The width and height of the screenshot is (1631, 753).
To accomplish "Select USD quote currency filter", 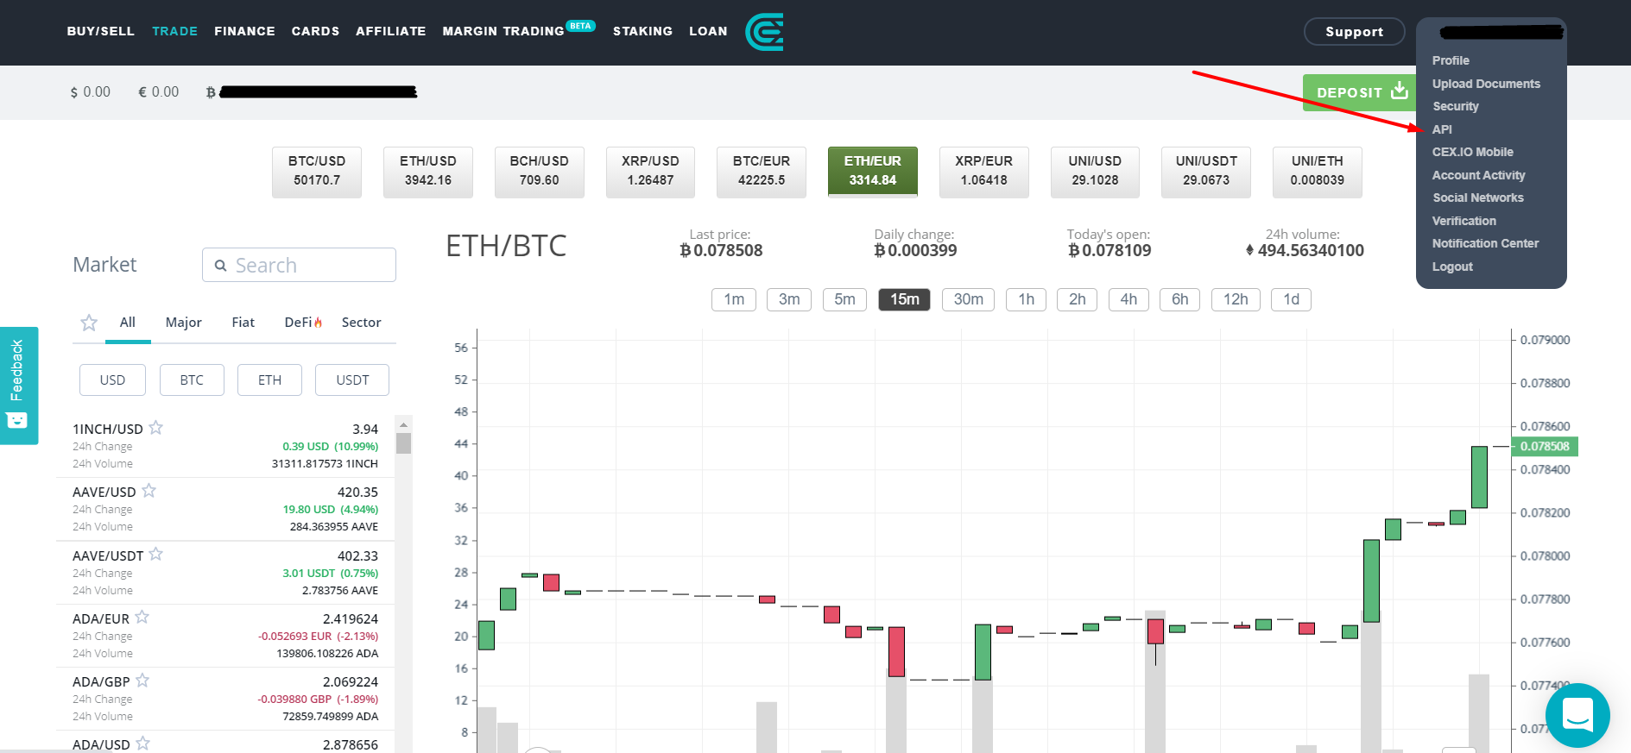I will [112, 380].
